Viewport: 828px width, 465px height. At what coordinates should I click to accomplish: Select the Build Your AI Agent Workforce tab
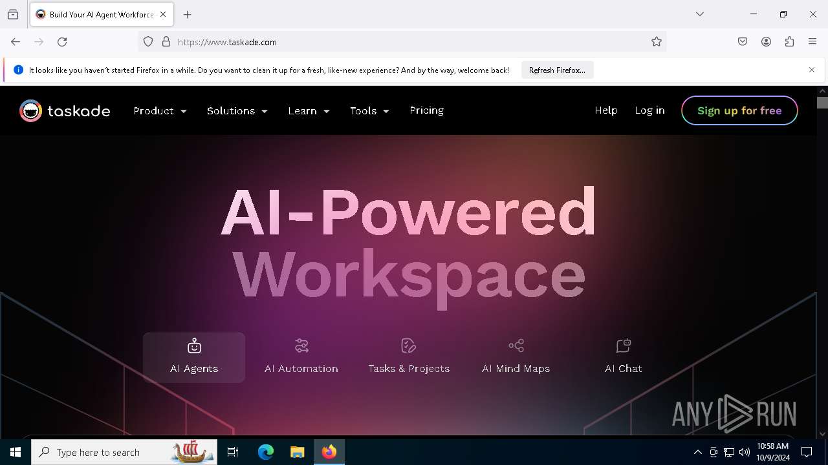(x=101, y=14)
